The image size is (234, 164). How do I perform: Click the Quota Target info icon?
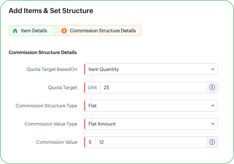click(212, 87)
